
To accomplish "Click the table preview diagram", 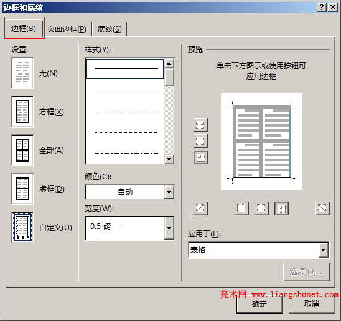I will (261, 141).
